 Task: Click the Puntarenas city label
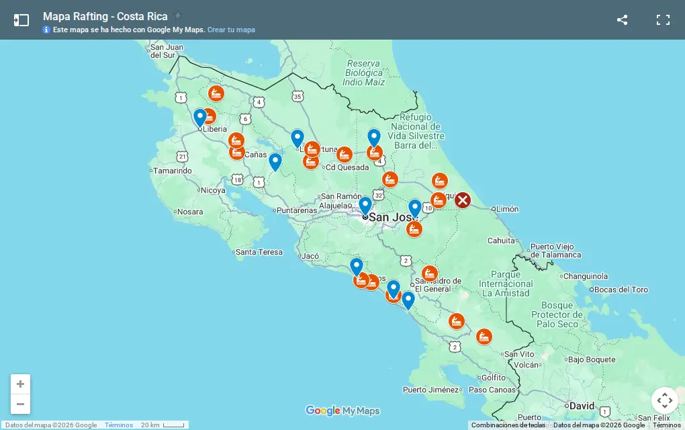pos(297,210)
